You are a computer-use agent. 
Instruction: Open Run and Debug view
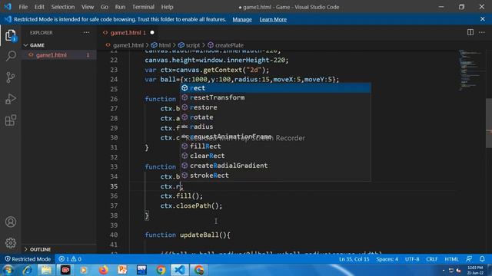pos(11,99)
